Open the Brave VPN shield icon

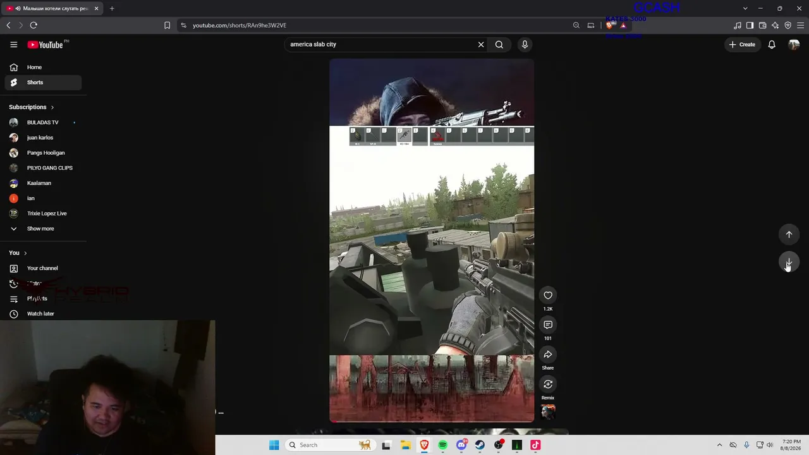(x=788, y=25)
